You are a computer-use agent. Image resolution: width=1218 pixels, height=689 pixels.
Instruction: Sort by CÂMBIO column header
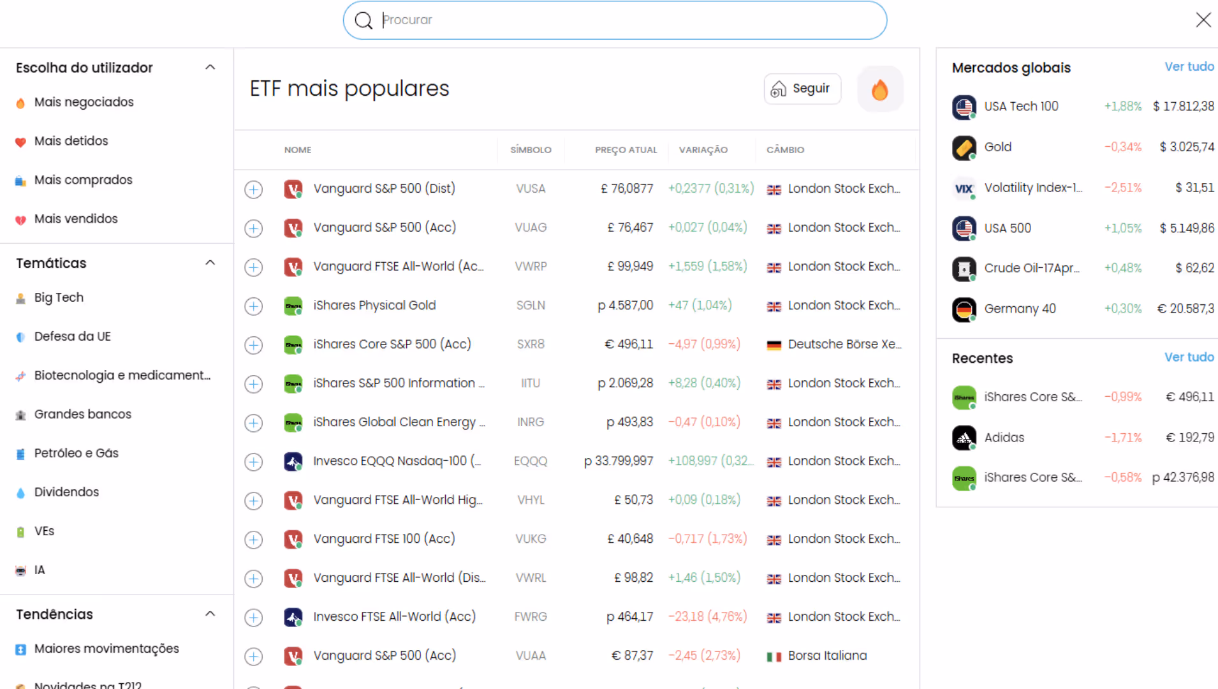point(785,150)
